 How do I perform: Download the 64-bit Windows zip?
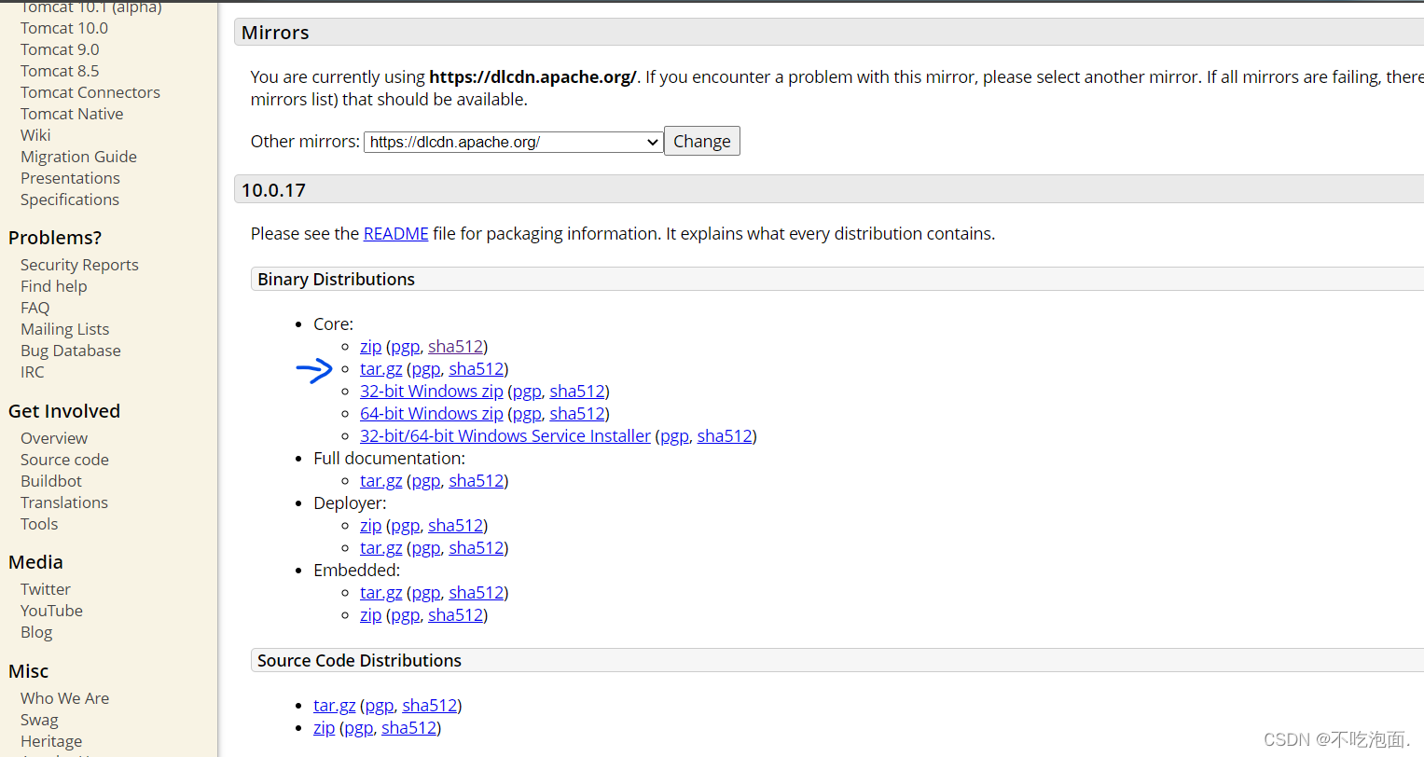[x=432, y=414]
